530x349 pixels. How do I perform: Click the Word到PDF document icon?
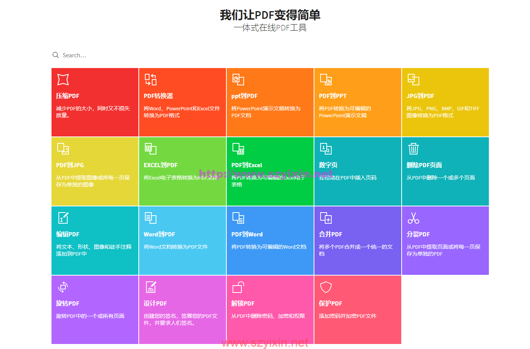pos(151,218)
